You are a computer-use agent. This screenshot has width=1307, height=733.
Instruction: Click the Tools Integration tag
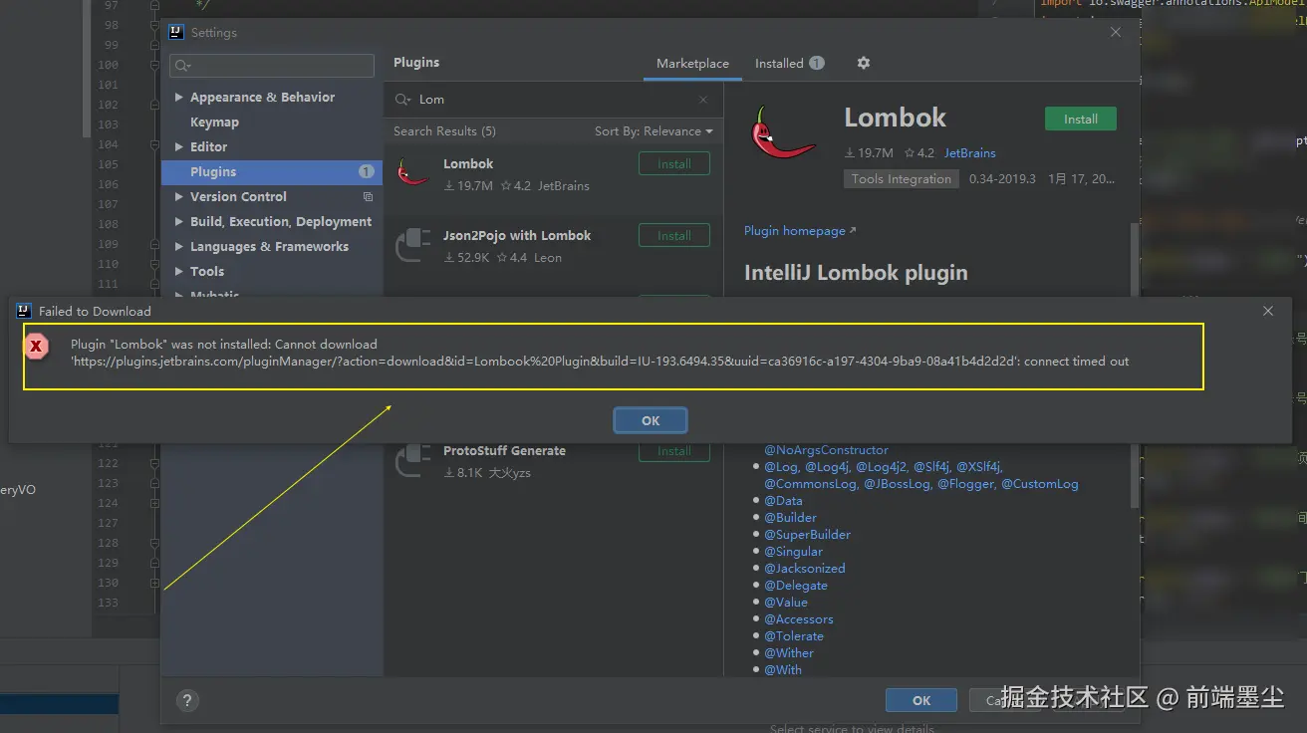[902, 179]
